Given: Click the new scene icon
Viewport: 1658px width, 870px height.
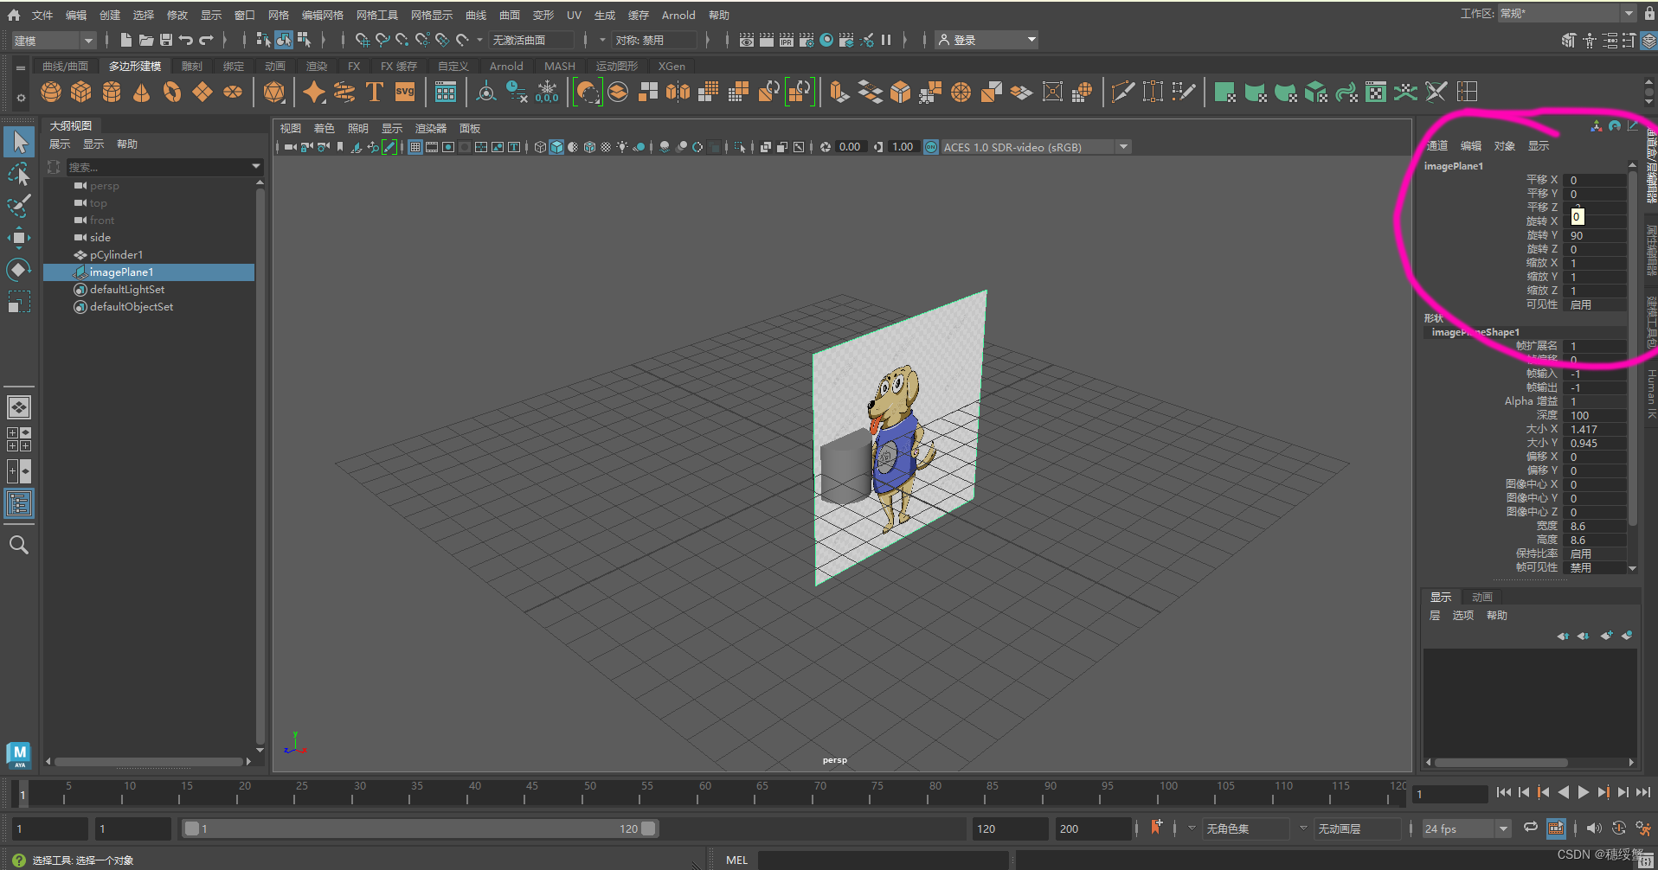Looking at the screenshot, I should point(126,40).
